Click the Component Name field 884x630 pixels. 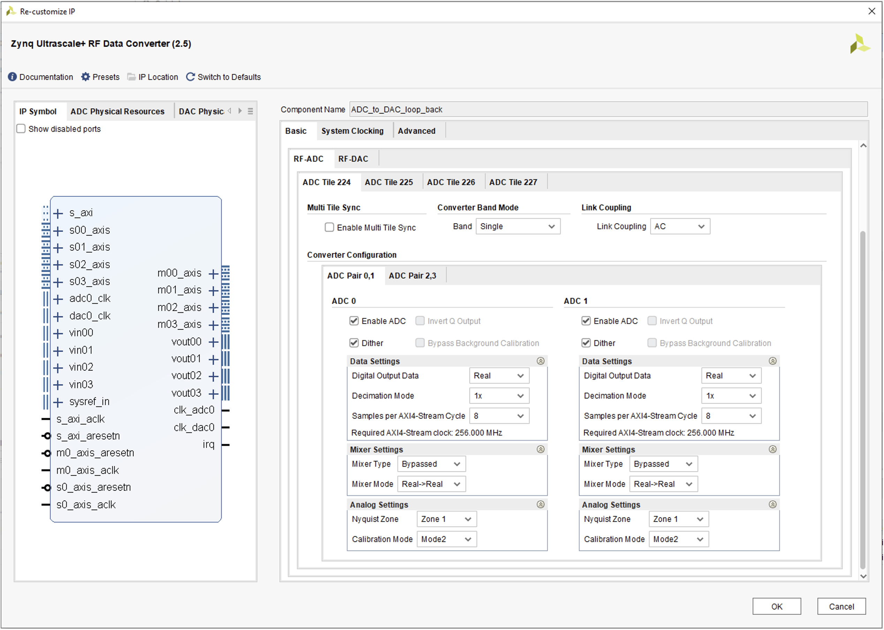(608, 109)
